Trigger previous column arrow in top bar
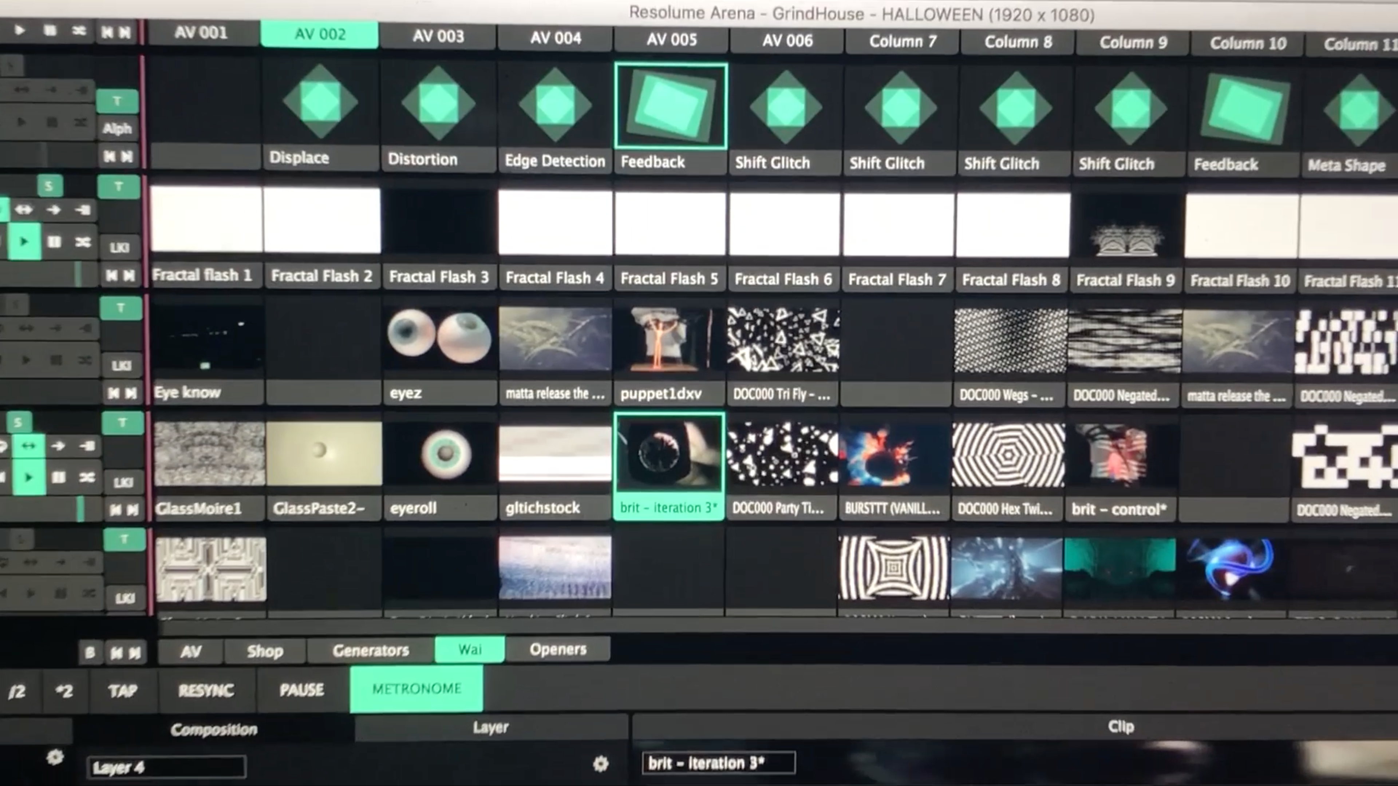Image resolution: width=1398 pixels, height=786 pixels. point(107,32)
